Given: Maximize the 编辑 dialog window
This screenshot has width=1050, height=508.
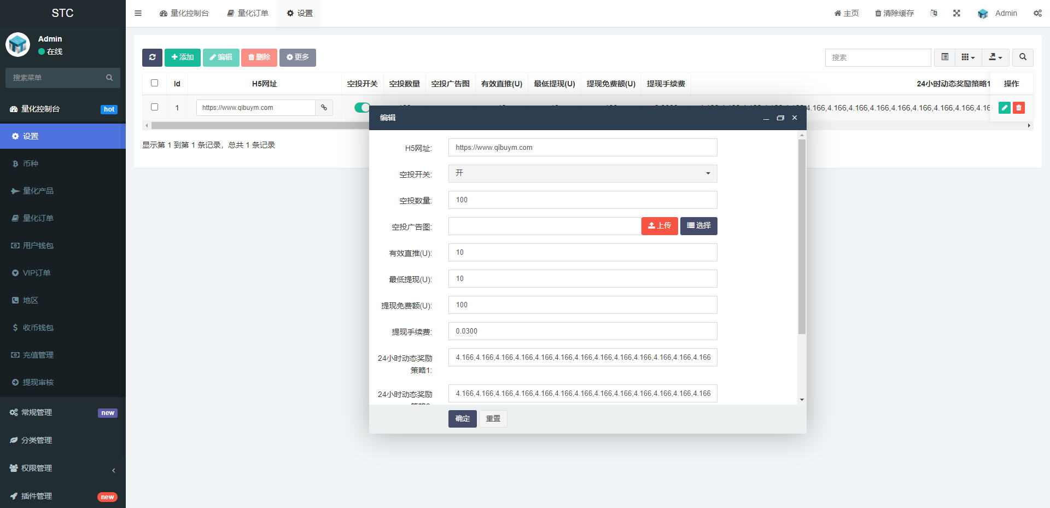Looking at the screenshot, I should [x=780, y=118].
